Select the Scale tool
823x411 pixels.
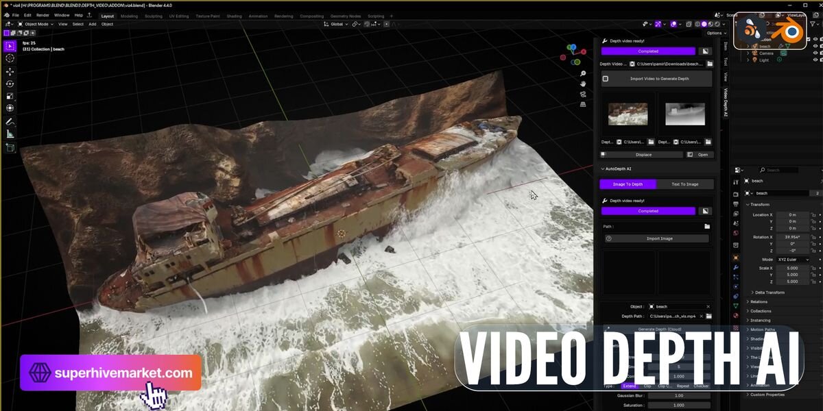click(x=10, y=96)
